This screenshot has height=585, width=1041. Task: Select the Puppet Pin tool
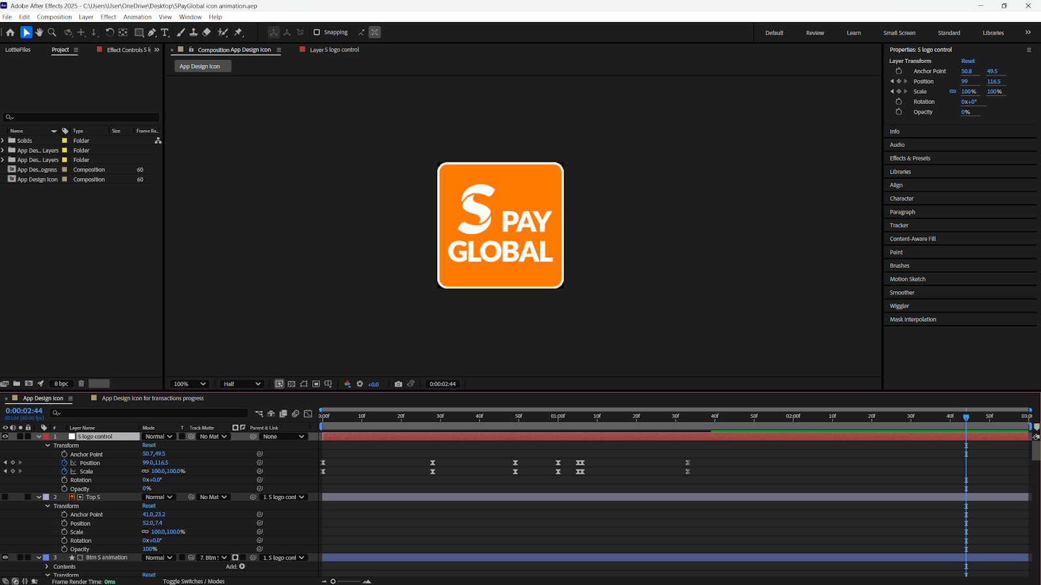tap(238, 32)
